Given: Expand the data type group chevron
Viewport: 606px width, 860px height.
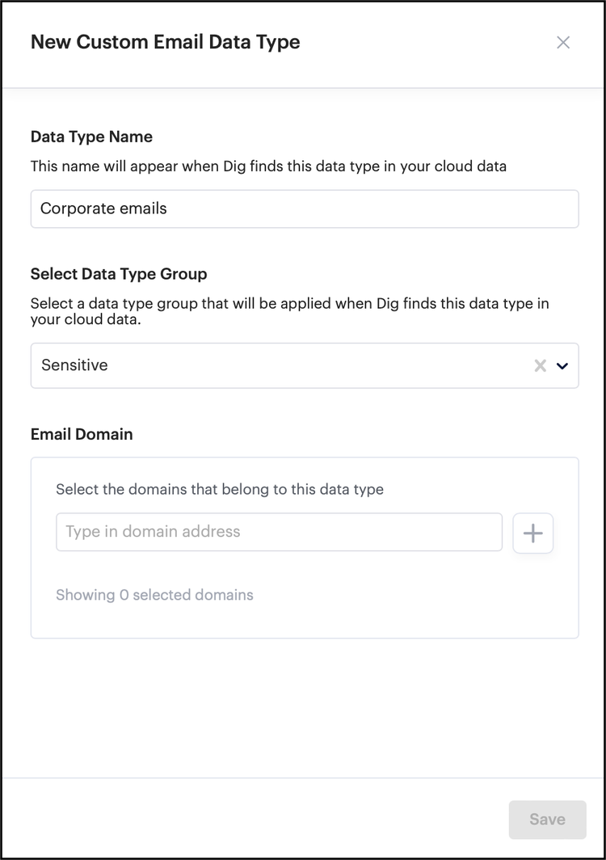Looking at the screenshot, I should [x=562, y=366].
